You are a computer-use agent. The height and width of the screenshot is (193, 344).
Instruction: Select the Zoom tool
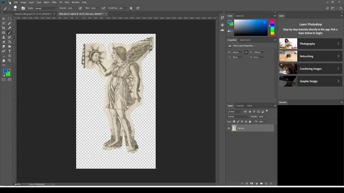(10, 61)
